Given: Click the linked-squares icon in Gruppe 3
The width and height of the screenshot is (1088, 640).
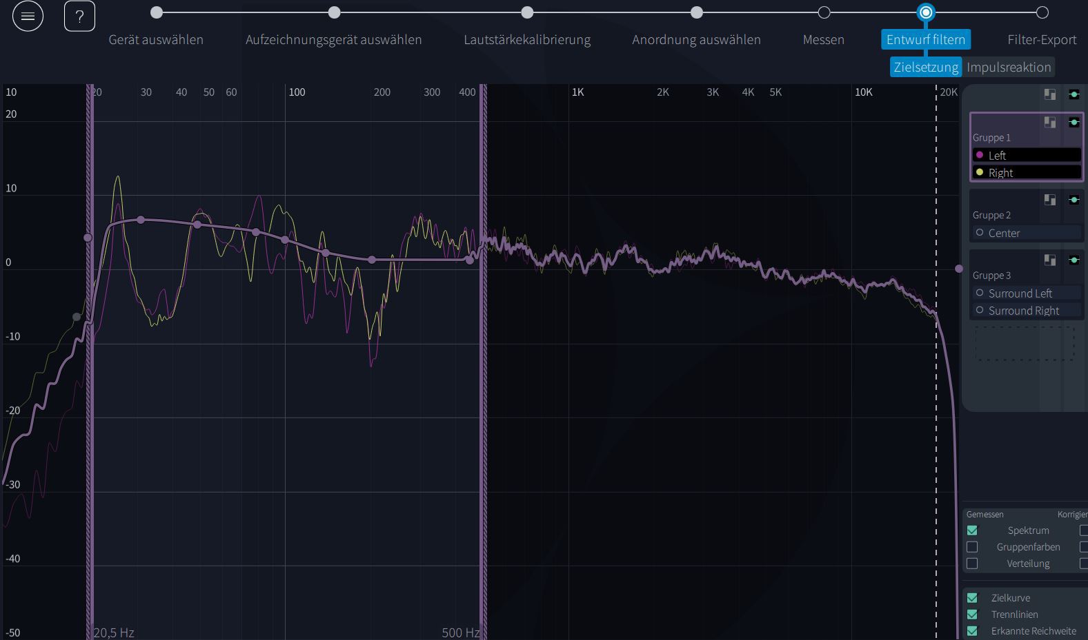Looking at the screenshot, I should pos(1050,260).
